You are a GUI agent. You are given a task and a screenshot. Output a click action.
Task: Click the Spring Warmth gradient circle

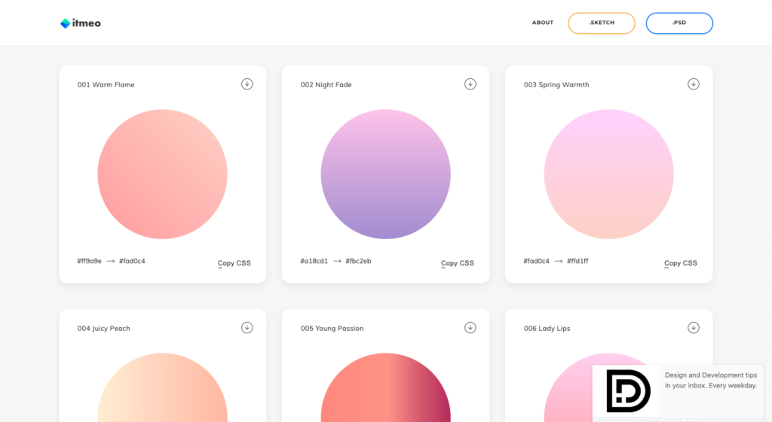point(608,174)
